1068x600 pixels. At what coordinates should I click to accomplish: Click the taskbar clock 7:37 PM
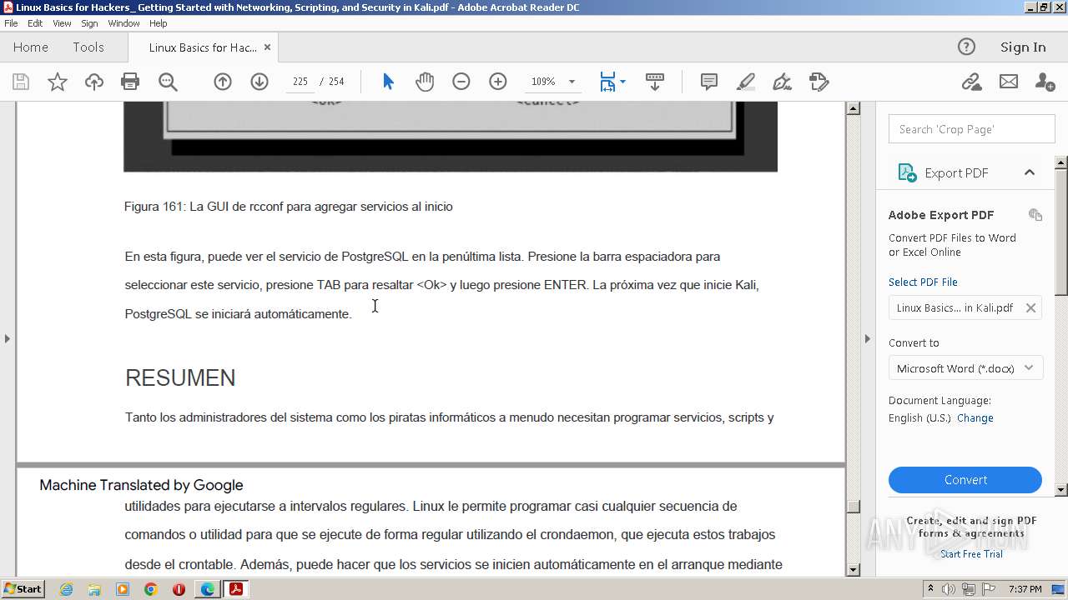(1025, 589)
